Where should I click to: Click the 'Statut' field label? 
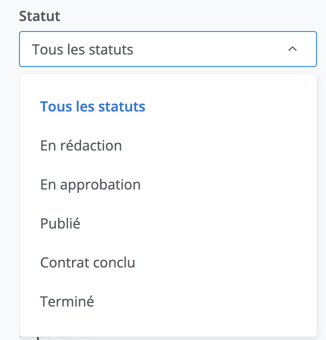pos(39,16)
